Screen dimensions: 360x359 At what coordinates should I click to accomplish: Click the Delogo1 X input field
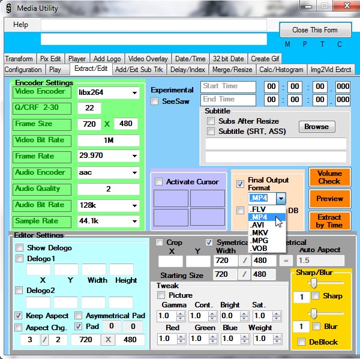38,270
